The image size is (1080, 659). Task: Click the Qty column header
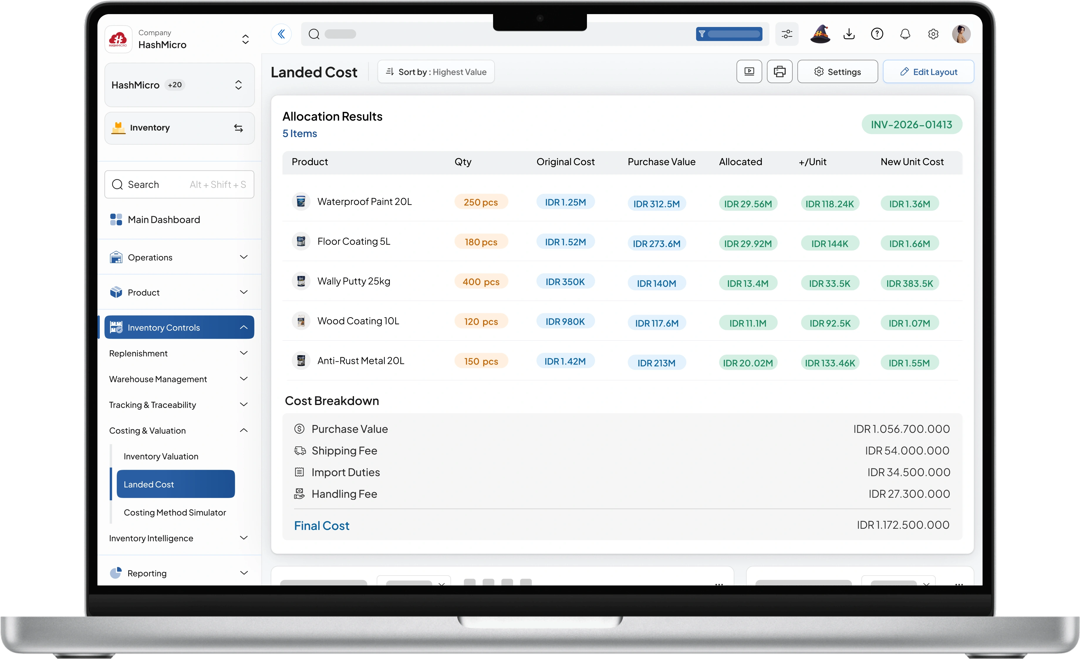[463, 162]
